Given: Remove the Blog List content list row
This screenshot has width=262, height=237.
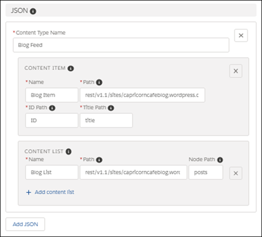Looking at the screenshot, I should point(236,173).
